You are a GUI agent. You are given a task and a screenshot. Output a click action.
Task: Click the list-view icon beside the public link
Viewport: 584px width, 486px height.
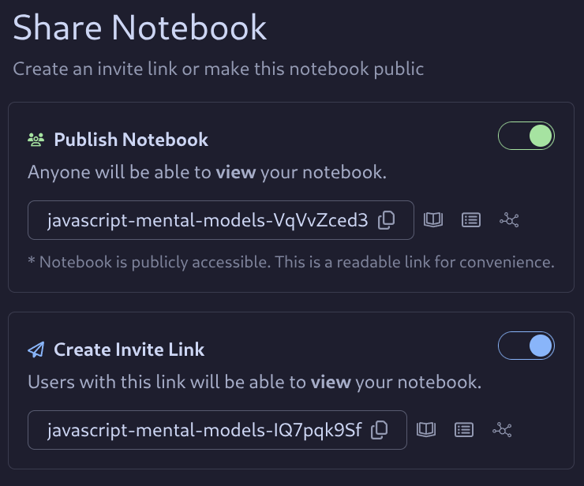pyautogui.click(x=471, y=220)
